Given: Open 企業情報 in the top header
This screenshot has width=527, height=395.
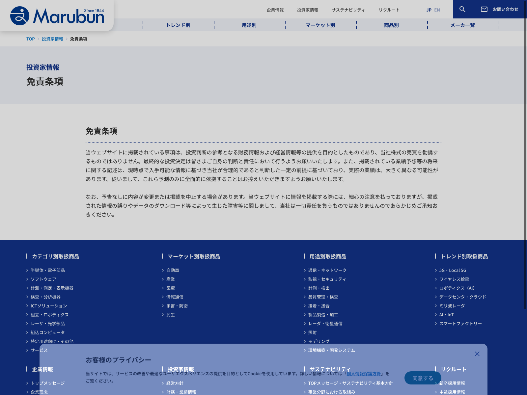Looking at the screenshot, I should point(275,10).
